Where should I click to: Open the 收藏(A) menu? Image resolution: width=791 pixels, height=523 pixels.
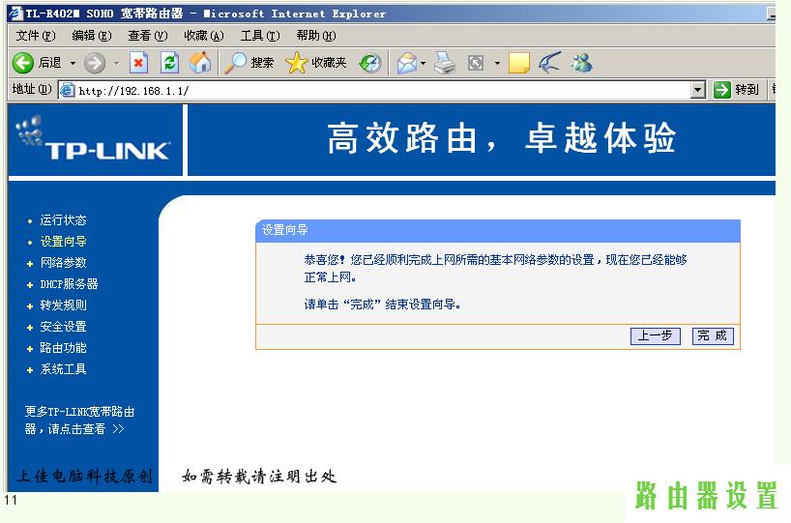coord(203,36)
